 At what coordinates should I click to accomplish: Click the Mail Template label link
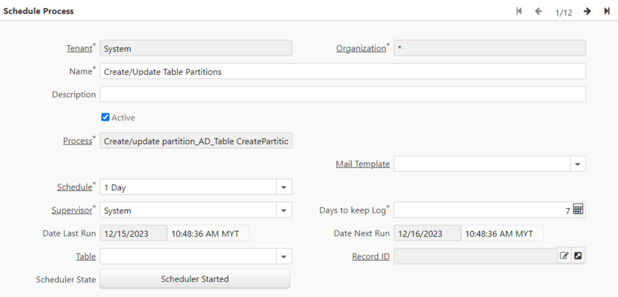(x=363, y=164)
